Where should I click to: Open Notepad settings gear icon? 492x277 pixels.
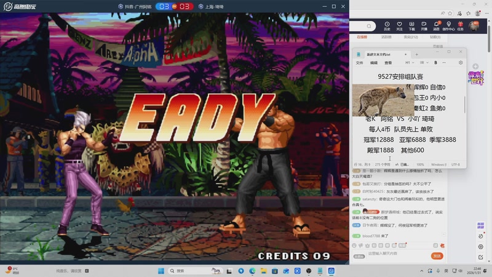(461, 63)
